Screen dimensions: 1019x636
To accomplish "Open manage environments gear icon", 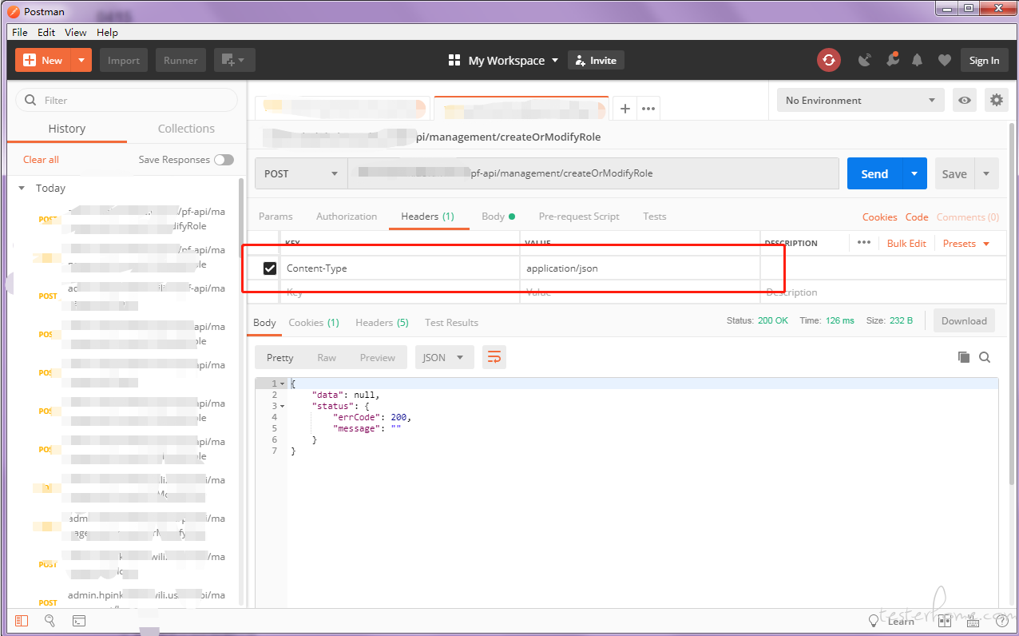I will [x=996, y=100].
